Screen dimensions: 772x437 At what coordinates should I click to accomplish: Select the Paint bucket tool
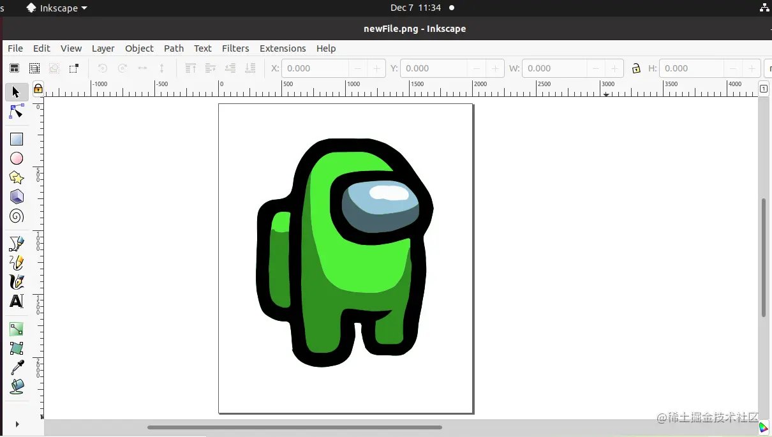pyautogui.click(x=17, y=387)
